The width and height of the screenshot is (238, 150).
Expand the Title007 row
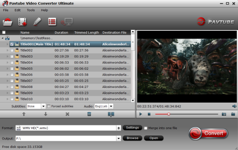click(7, 81)
